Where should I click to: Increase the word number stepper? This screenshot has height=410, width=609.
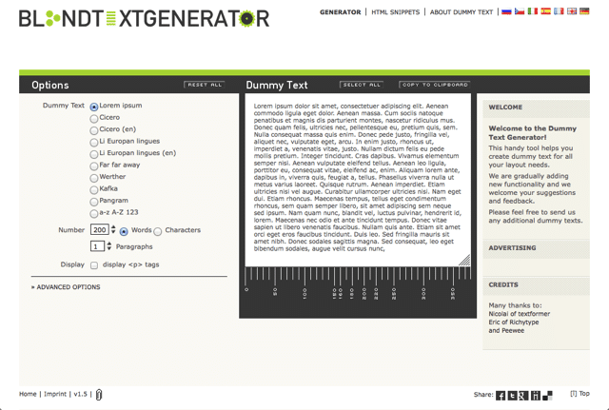(113, 226)
